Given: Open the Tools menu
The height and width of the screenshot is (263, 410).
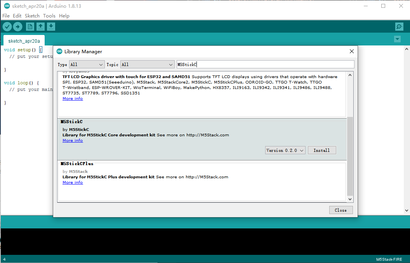Looking at the screenshot, I should (x=49, y=16).
